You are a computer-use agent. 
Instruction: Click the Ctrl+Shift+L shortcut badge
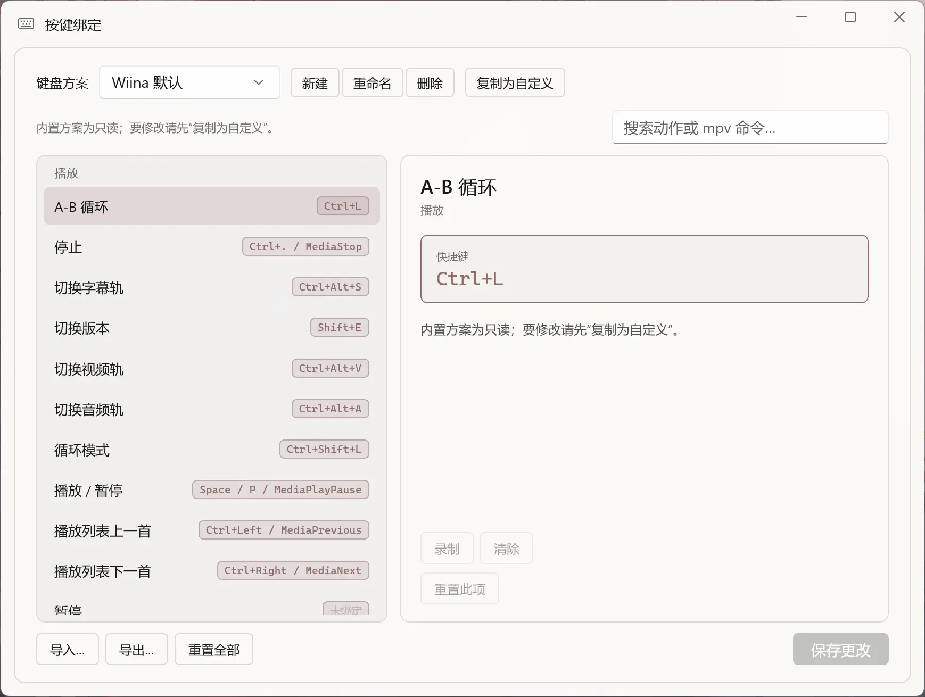coord(324,449)
